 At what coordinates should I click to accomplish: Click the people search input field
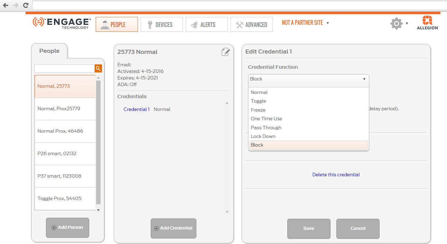(64, 68)
